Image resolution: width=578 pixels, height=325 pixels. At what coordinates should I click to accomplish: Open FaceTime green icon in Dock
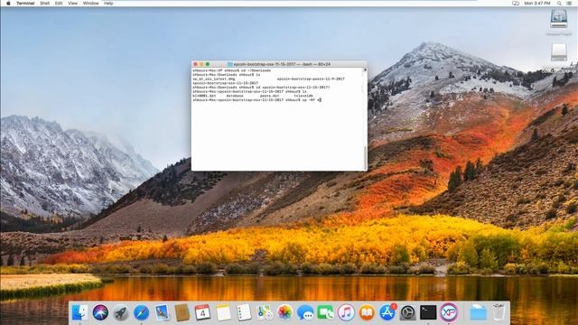[325, 312]
